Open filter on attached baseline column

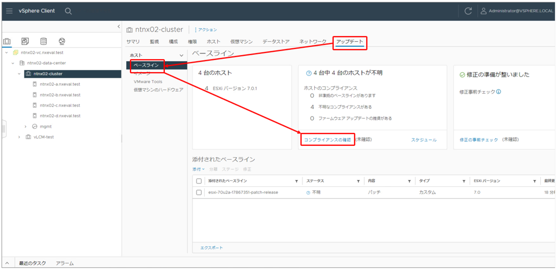tap(297, 181)
